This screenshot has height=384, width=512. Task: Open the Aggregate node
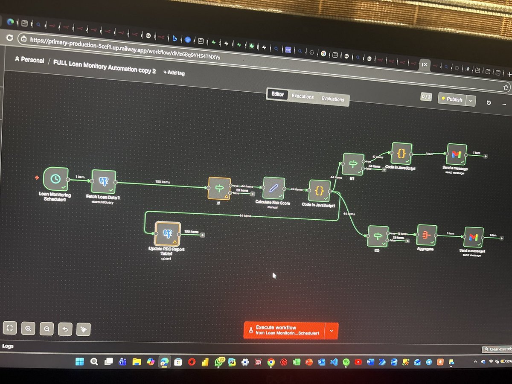pos(426,235)
